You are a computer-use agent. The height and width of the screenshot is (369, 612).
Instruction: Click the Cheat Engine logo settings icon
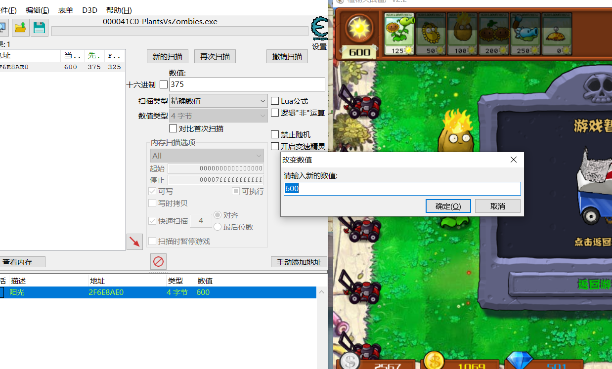(x=319, y=29)
